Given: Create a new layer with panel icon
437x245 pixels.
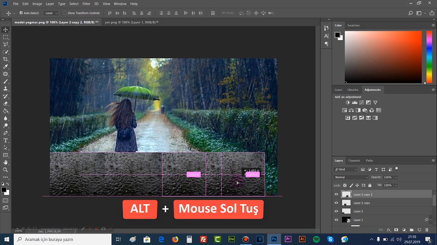Looking at the screenshot, I should 419,230.
